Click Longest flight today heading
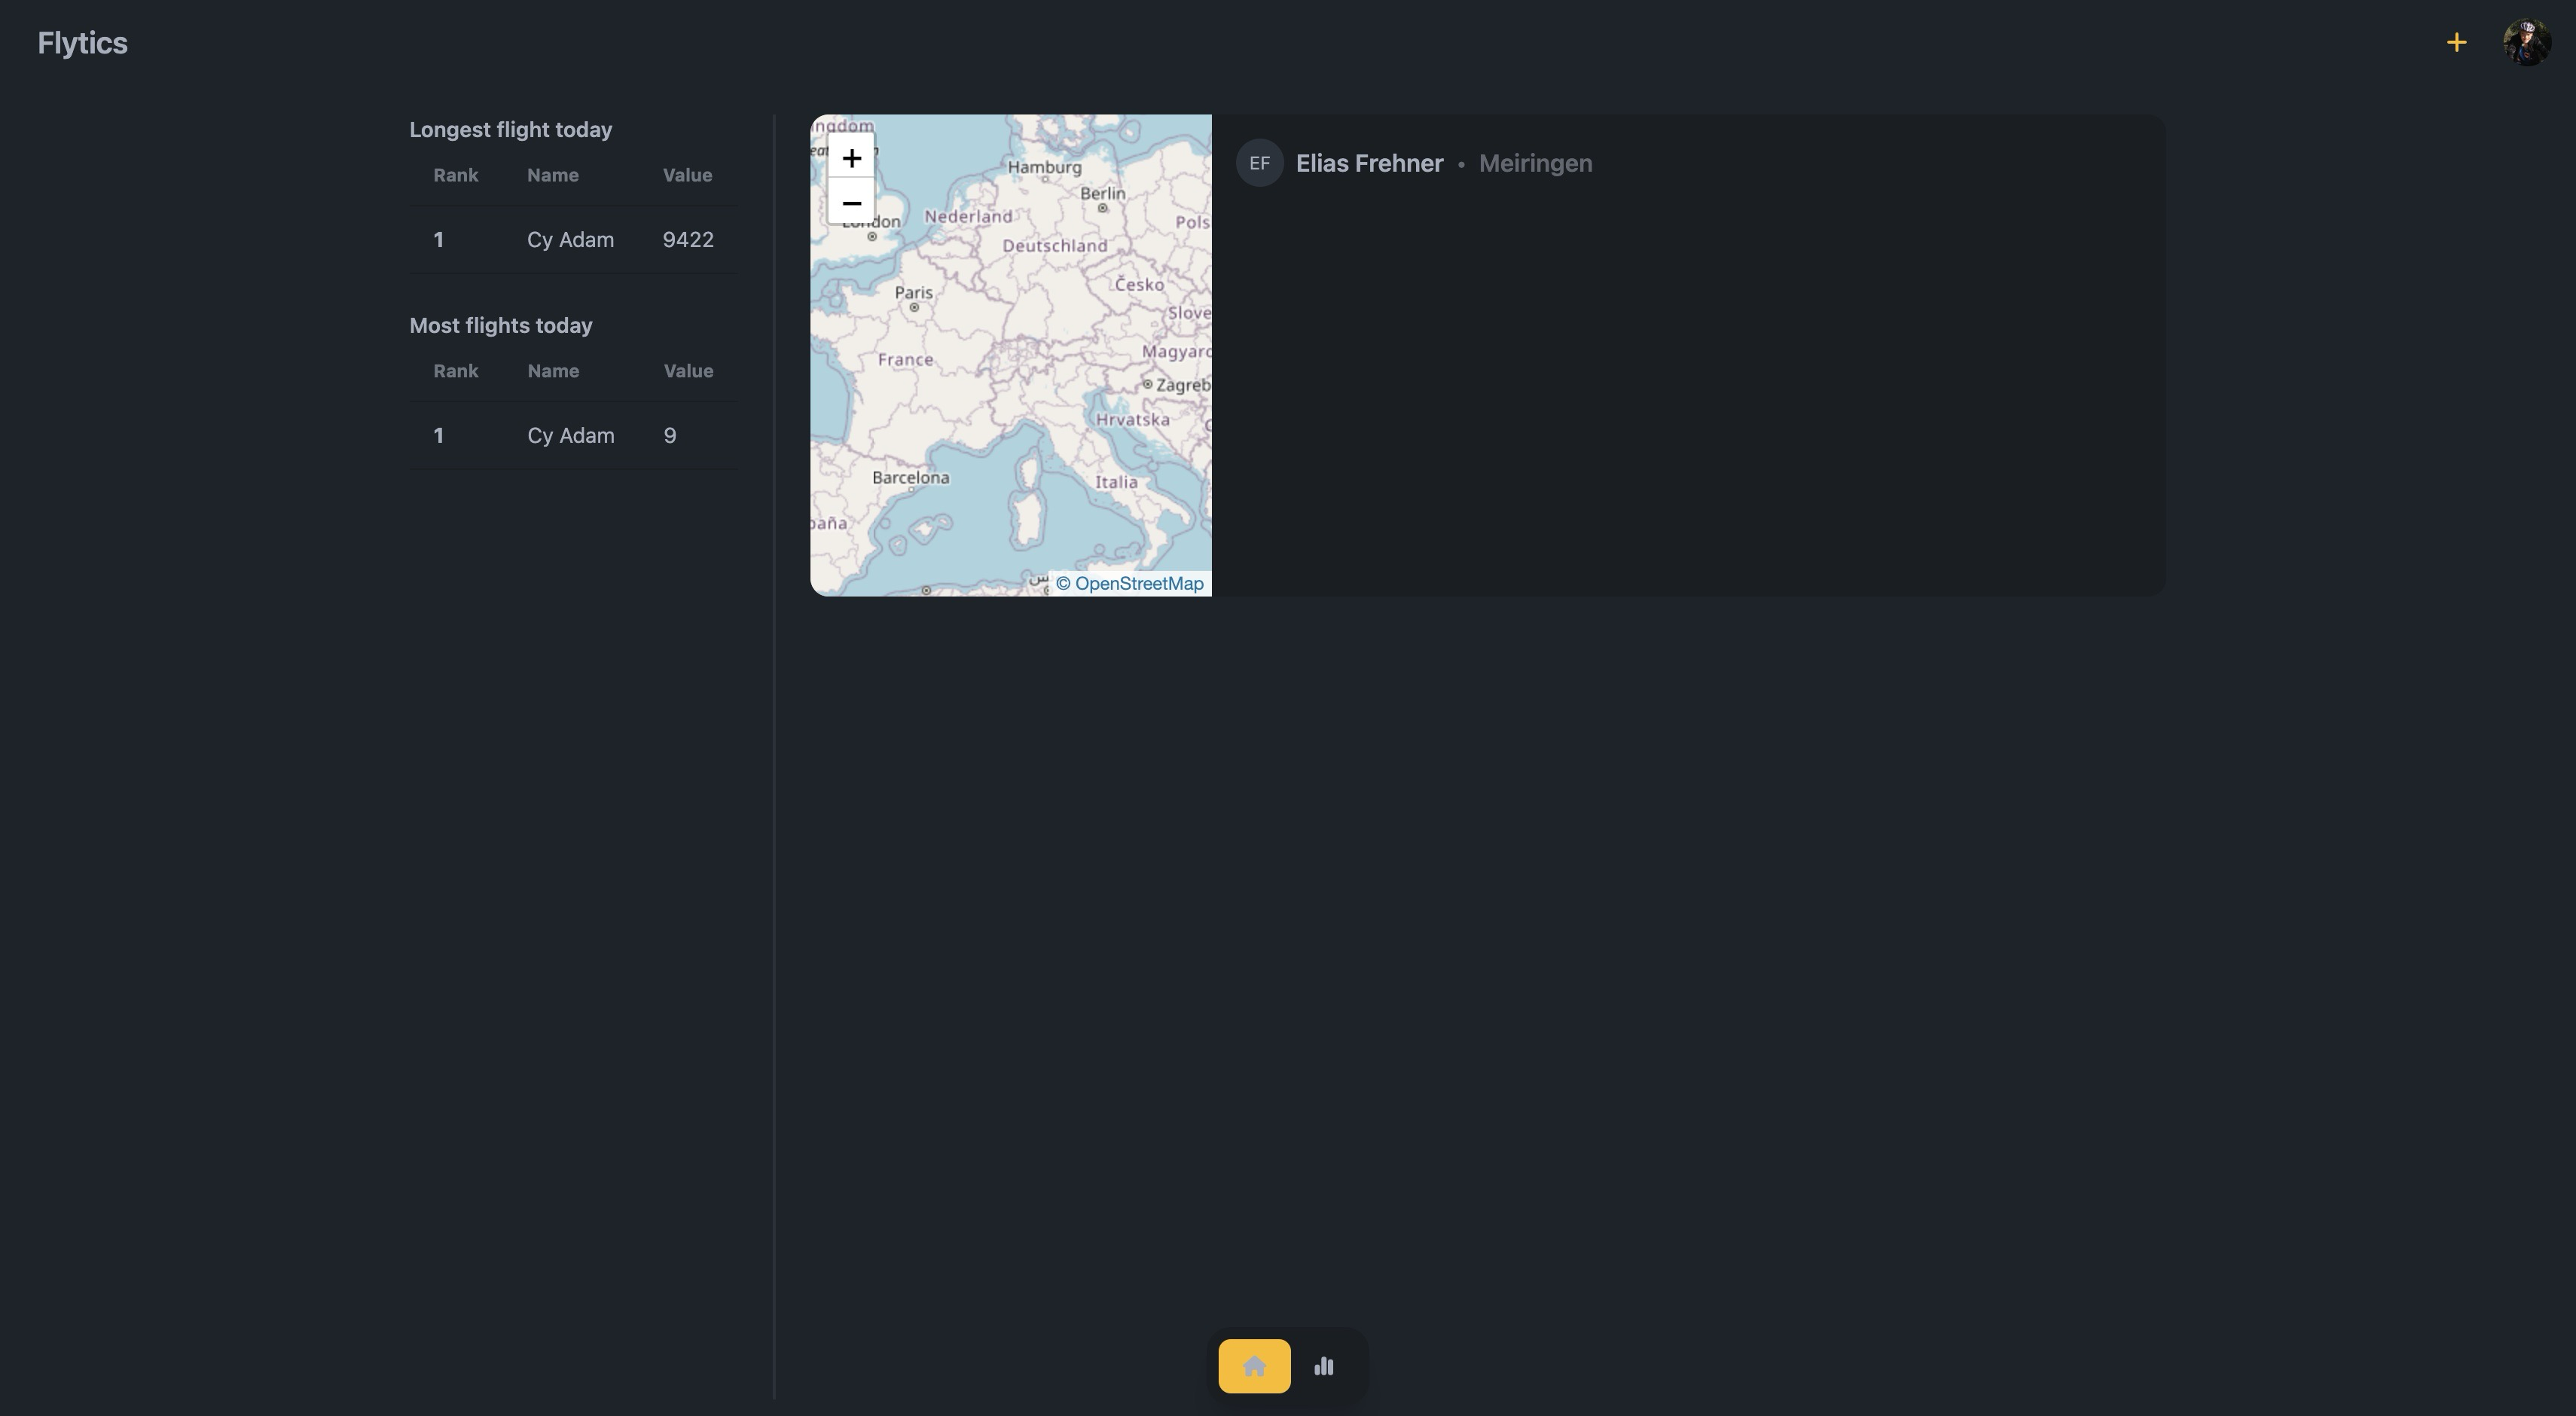This screenshot has width=2576, height=1416. (x=510, y=130)
